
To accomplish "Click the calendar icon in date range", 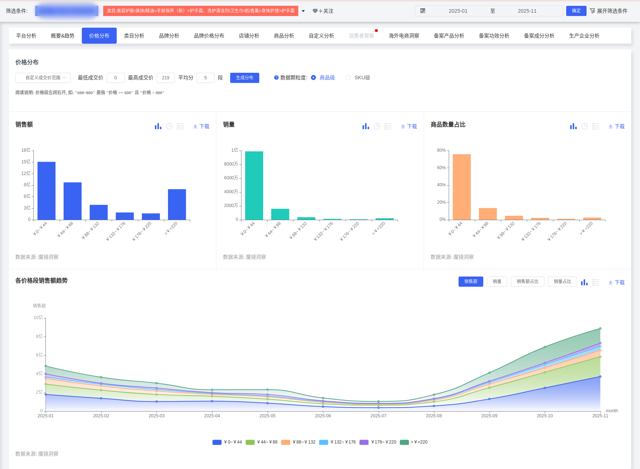I will tap(423, 11).
